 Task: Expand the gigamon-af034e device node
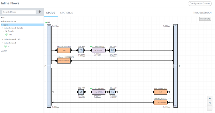coord(2,21)
